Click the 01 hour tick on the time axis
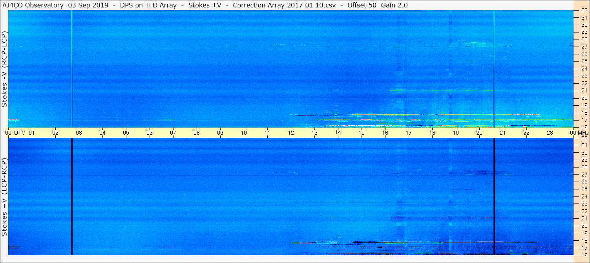590x263 pixels. click(32, 133)
